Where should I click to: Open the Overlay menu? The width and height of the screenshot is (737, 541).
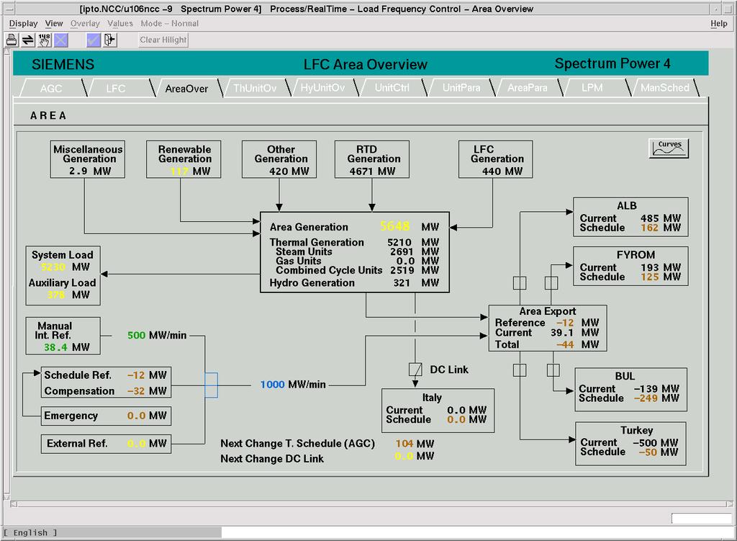tap(85, 24)
